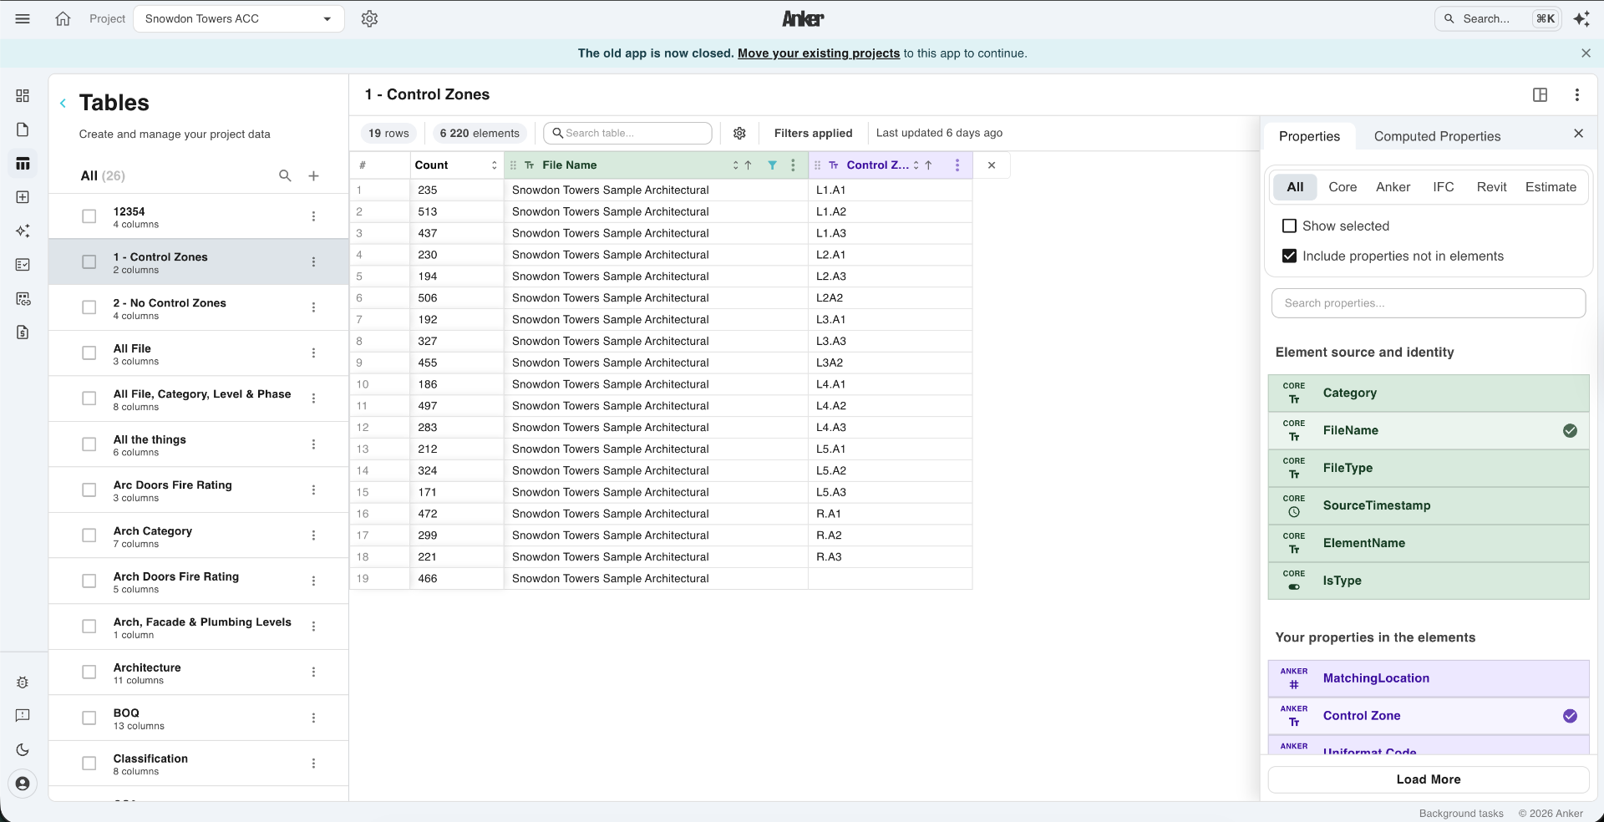Viewport: 1604px width, 822px height.
Task: Select the Architecture table checkbox
Action: (89, 672)
